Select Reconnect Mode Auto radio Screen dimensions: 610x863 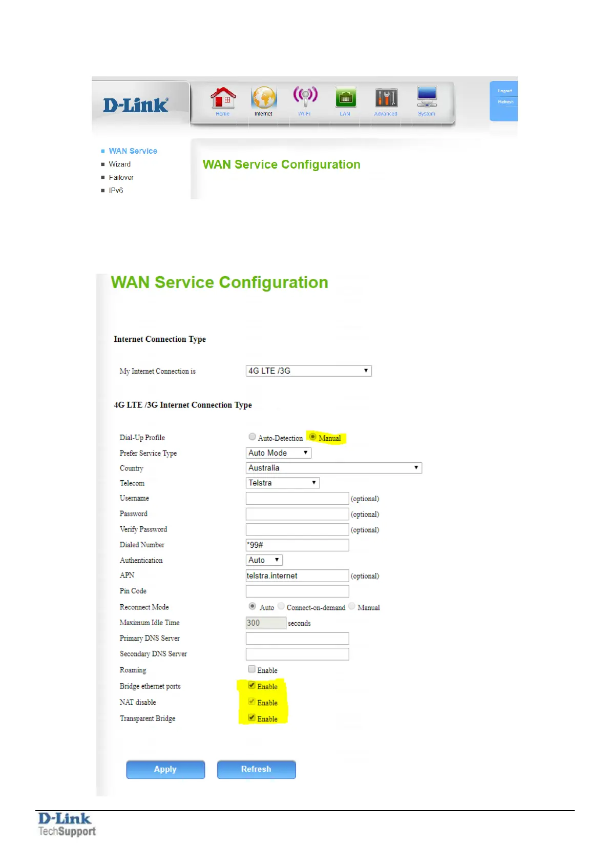click(x=252, y=606)
